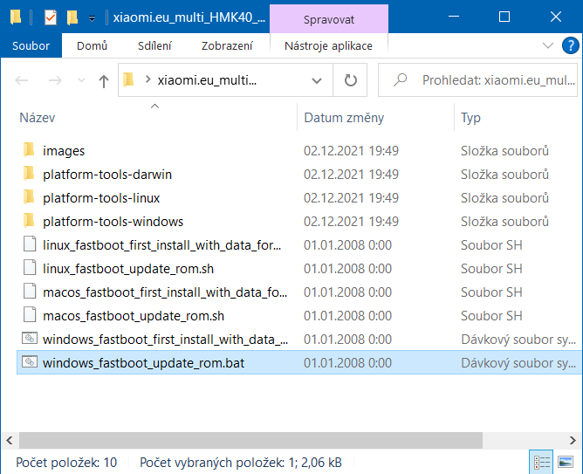Image resolution: width=583 pixels, height=474 pixels.
Task: Click Složka souborů type of platform-tools-linux
Action: coord(504,198)
